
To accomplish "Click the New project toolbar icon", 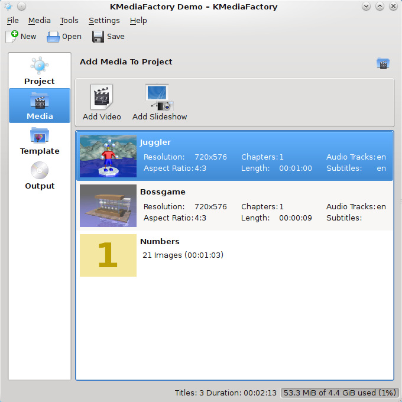I will tap(12, 37).
